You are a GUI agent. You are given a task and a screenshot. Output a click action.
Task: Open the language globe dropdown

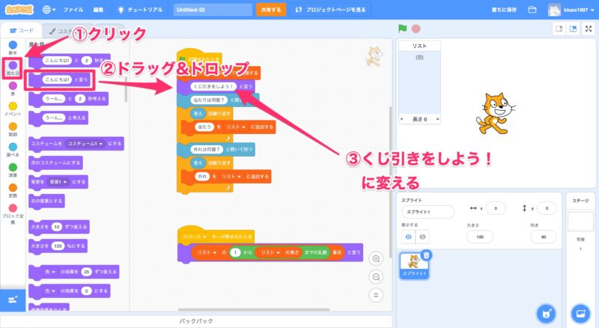tap(49, 10)
